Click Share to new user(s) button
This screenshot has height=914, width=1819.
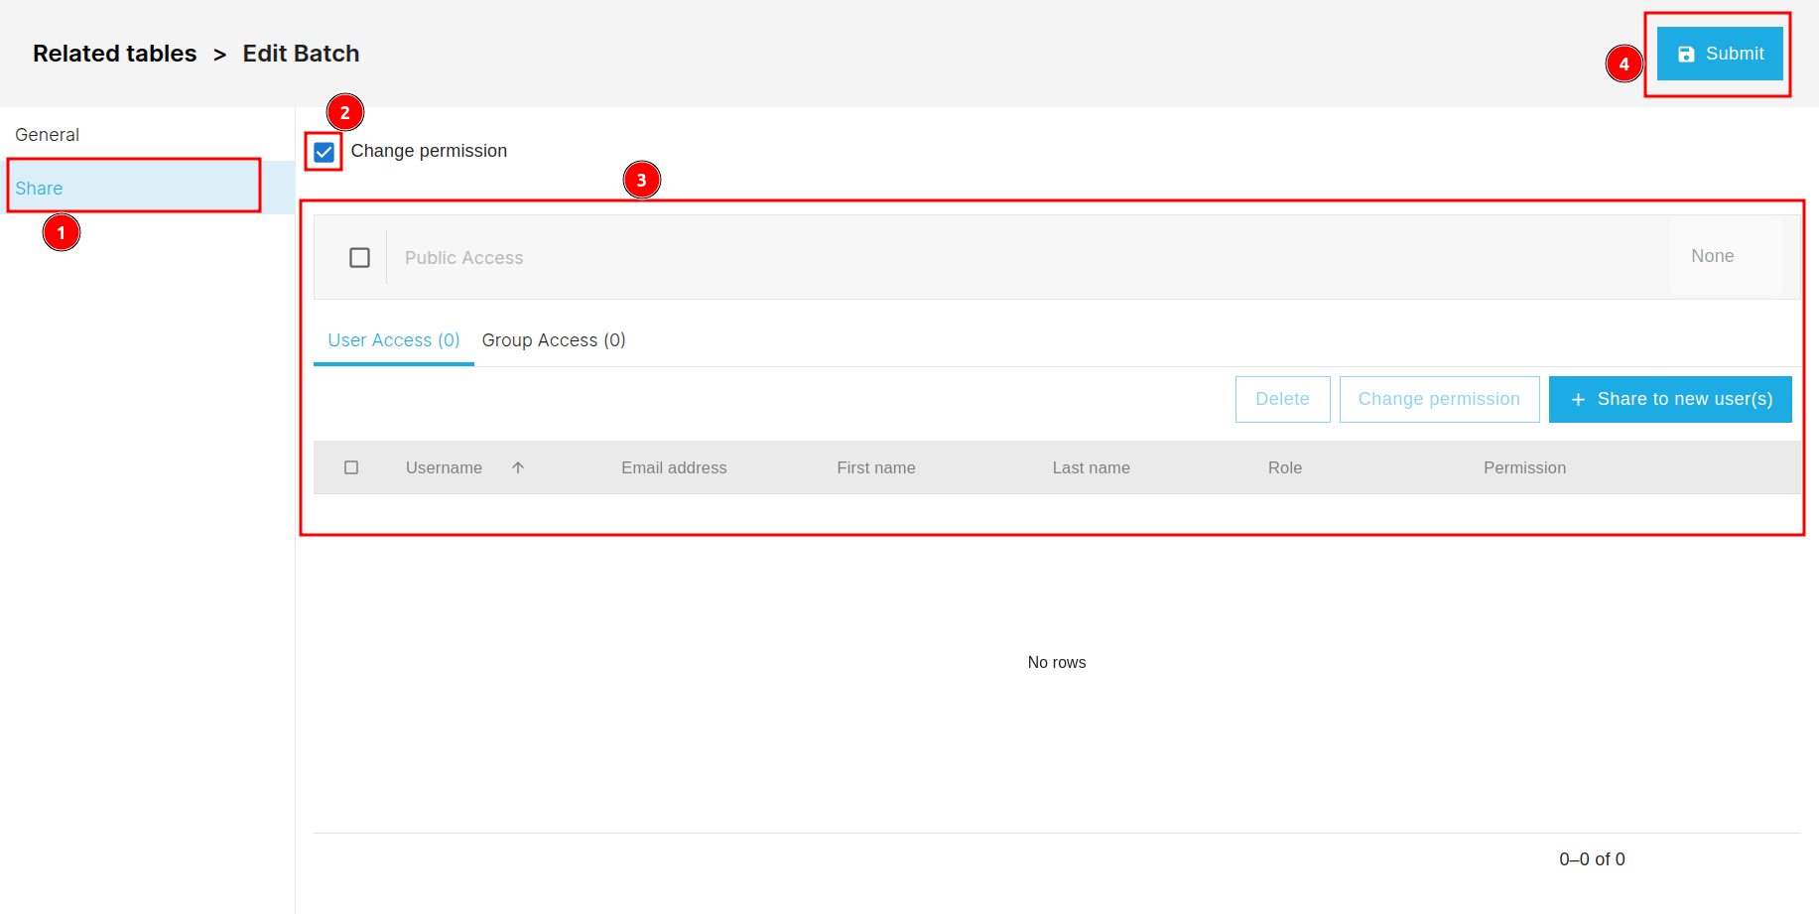1670,399
